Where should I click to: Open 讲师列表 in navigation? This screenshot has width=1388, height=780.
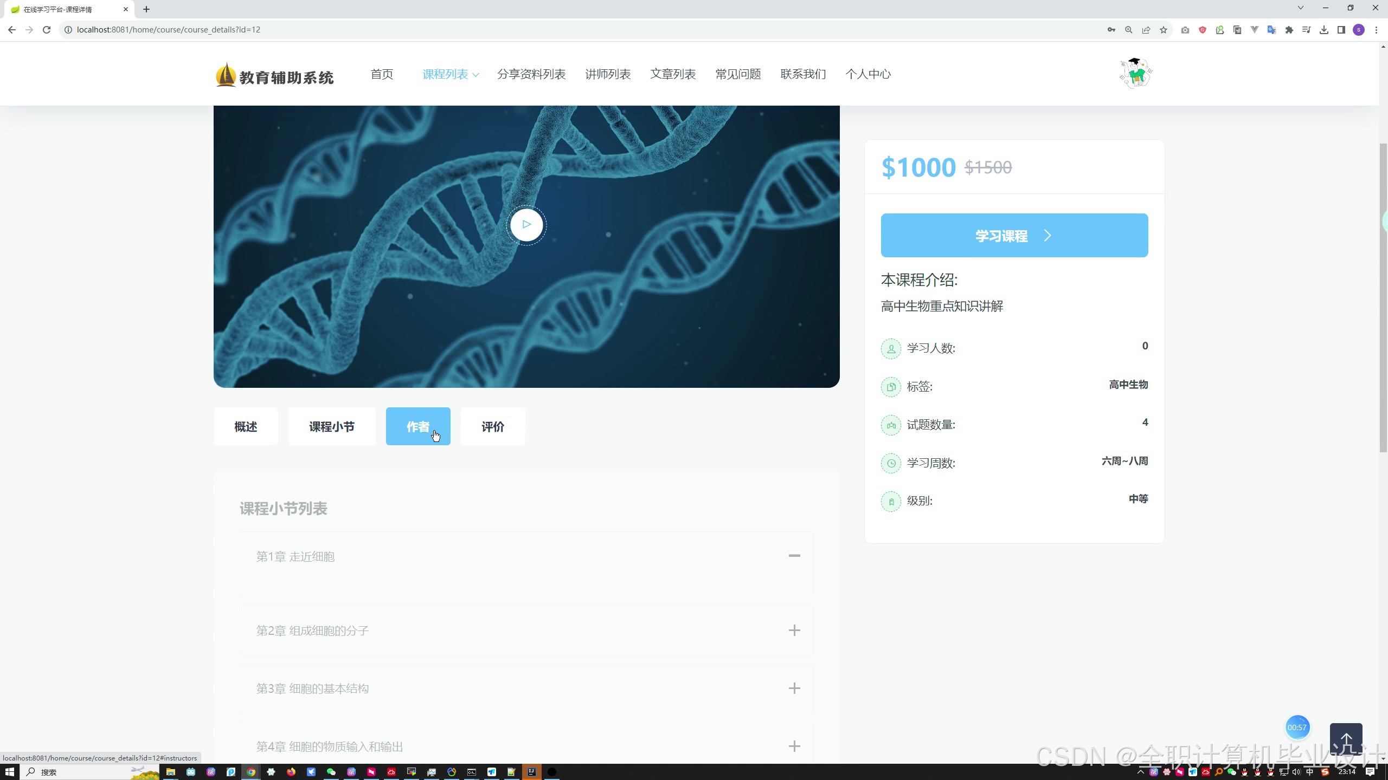pos(607,74)
